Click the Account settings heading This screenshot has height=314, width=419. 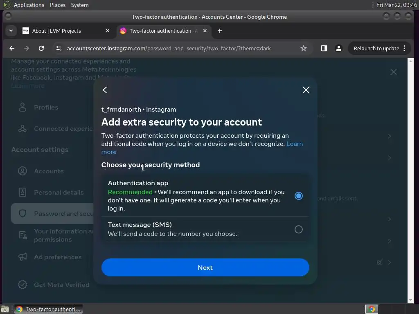coord(40,150)
